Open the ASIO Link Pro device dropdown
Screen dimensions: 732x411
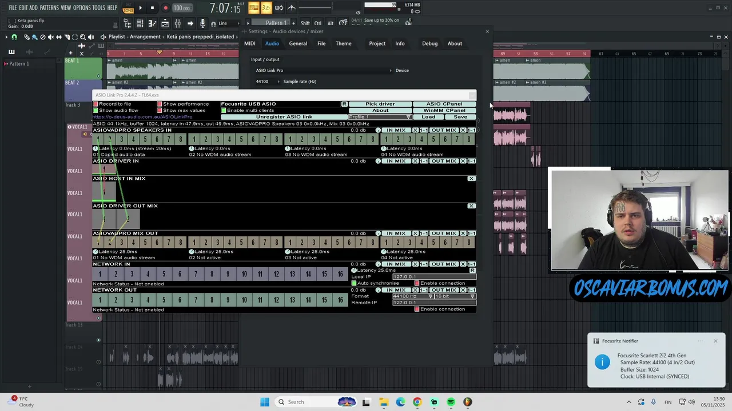tap(324, 70)
